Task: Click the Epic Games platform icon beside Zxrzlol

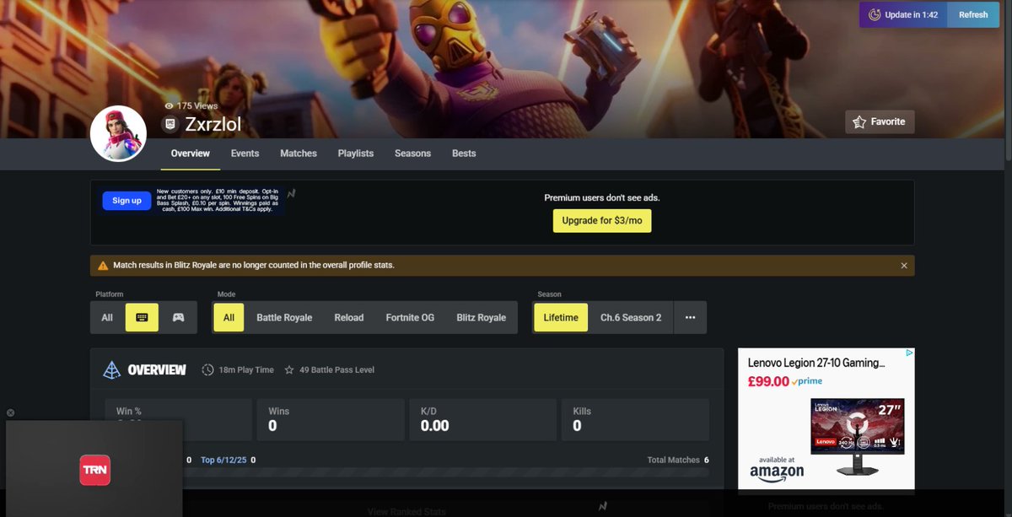Action: click(170, 125)
